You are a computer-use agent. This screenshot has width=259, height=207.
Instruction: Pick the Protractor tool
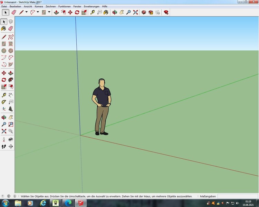3,102
